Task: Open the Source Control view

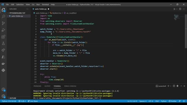Action: tap(3, 23)
